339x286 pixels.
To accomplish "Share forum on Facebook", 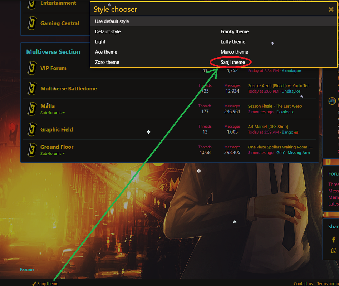I will 334,240.
